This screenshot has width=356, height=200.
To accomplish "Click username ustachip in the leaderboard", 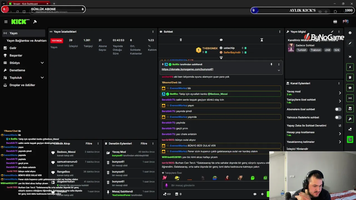I will pyautogui.click(x=229, y=48).
